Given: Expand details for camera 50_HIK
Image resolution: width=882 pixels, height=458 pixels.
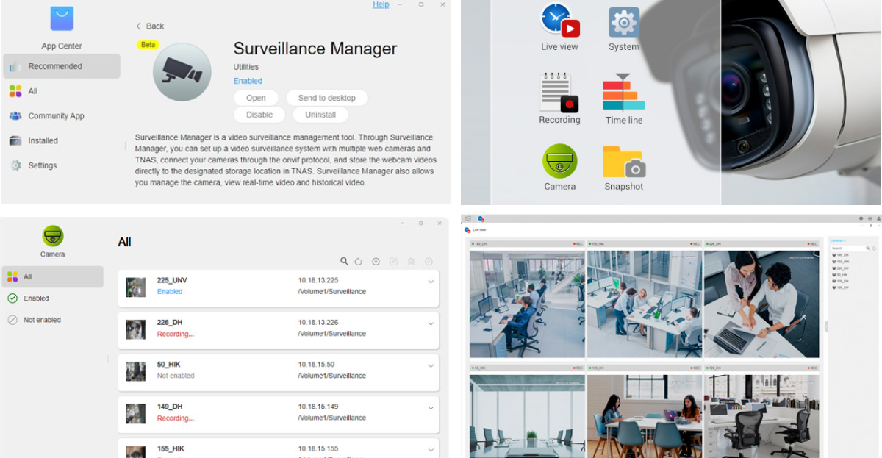Looking at the screenshot, I should 431,365.
